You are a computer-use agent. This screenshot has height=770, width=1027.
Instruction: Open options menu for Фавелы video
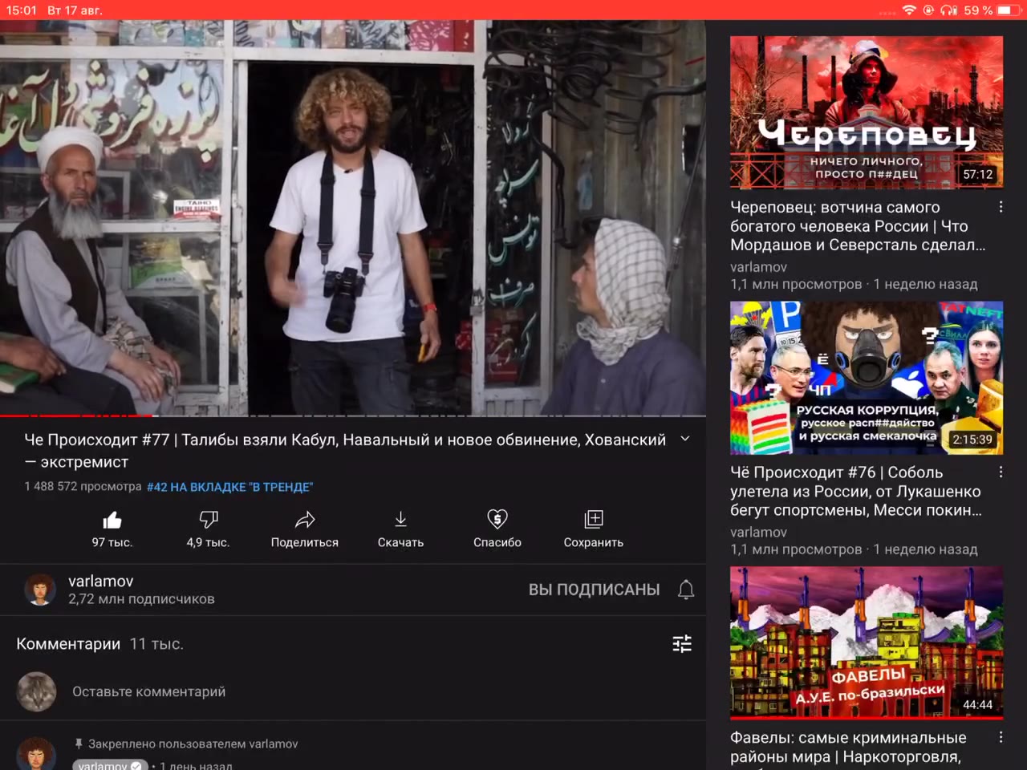pyautogui.click(x=1001, y=737)
